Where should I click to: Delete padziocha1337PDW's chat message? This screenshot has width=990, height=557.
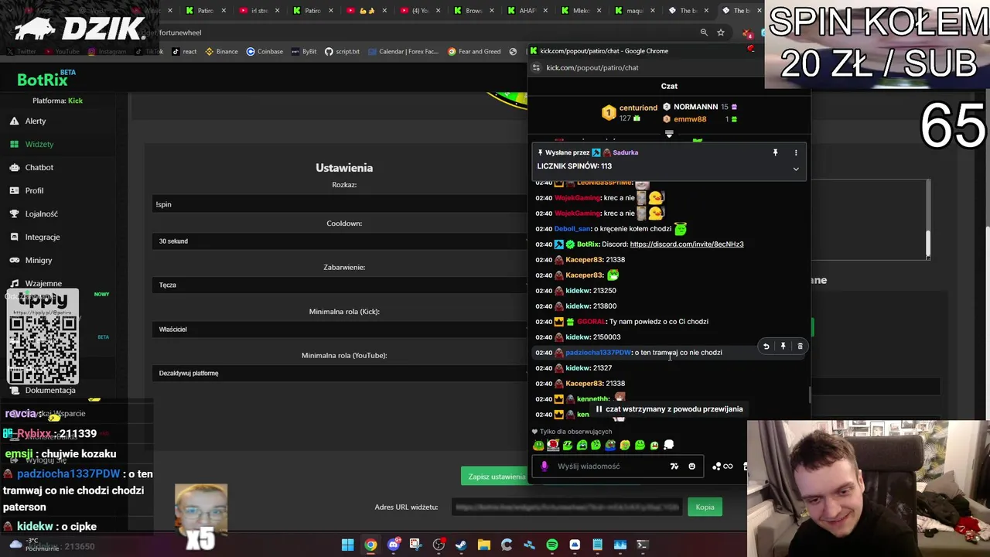[800, 347]
